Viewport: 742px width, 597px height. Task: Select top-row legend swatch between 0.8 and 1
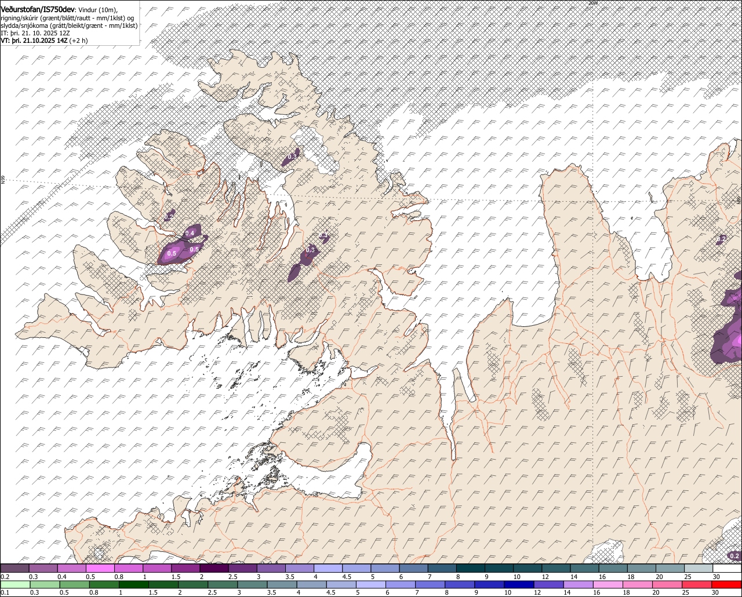pyautogui.click(x=128, y=568)
